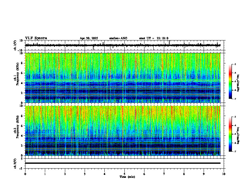Click the "-7" label on the ch.2 color scale
The image size is (252, 195).
pyautogui.click(x=234, y=152)
